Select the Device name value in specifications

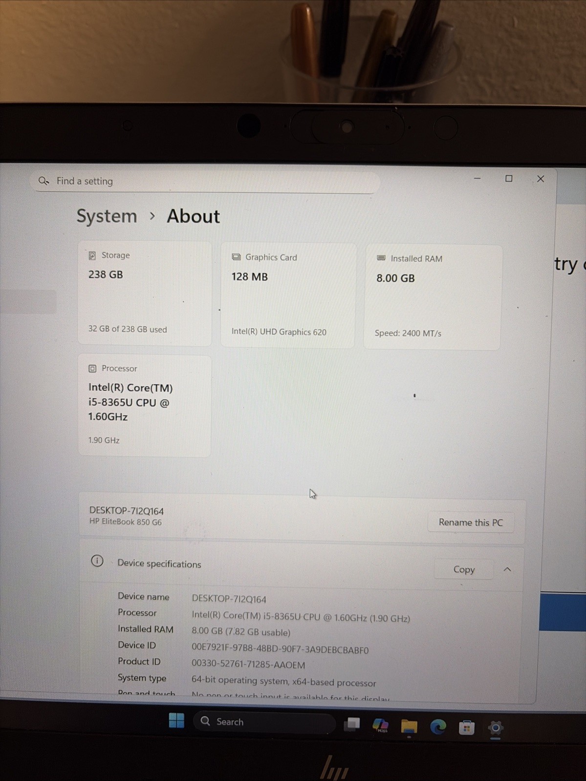point(229,599)
